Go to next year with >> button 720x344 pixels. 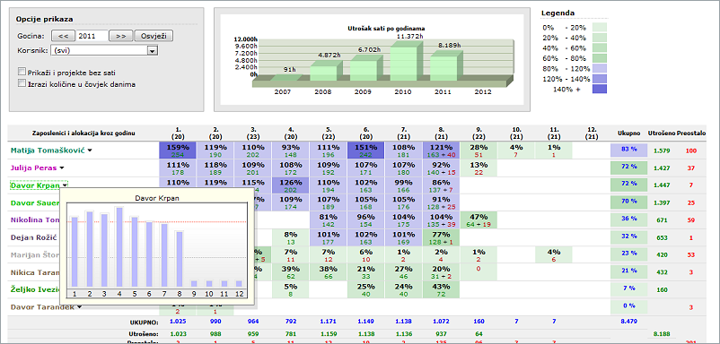(121, 36)
